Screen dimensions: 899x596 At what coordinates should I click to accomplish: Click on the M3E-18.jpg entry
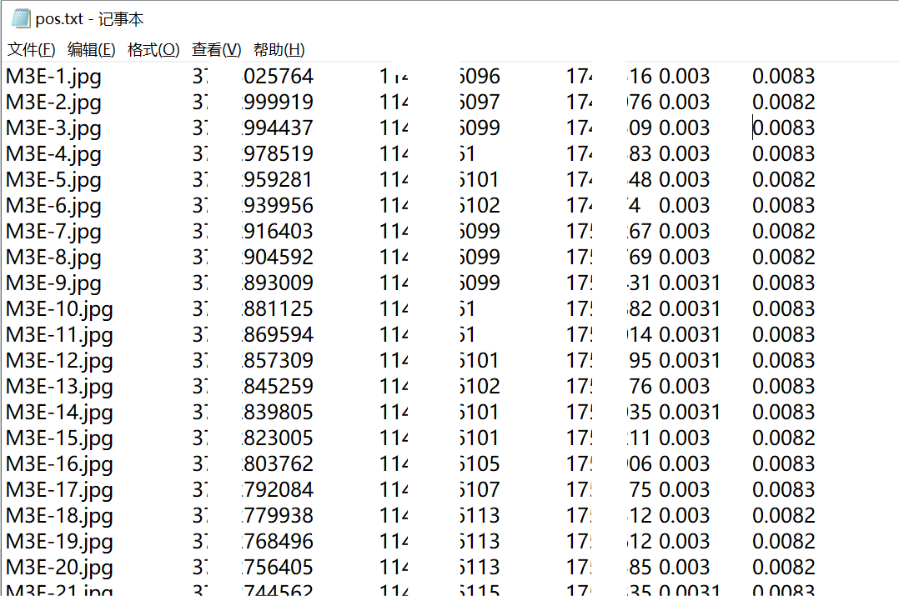pyautogui.click(x=59, y=516)
